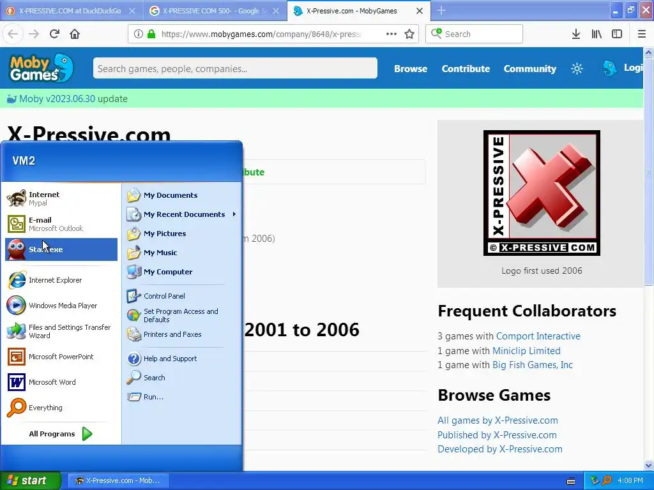The width and height of the screenshot is (654, 490).
Task: Expand All Programs list
Action: pyautogui.click(x=61, y=434)
